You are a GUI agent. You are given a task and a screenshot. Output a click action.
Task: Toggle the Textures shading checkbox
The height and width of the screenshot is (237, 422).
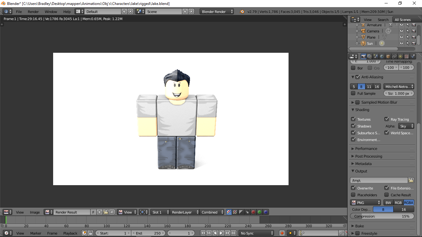tap(353, 119)
